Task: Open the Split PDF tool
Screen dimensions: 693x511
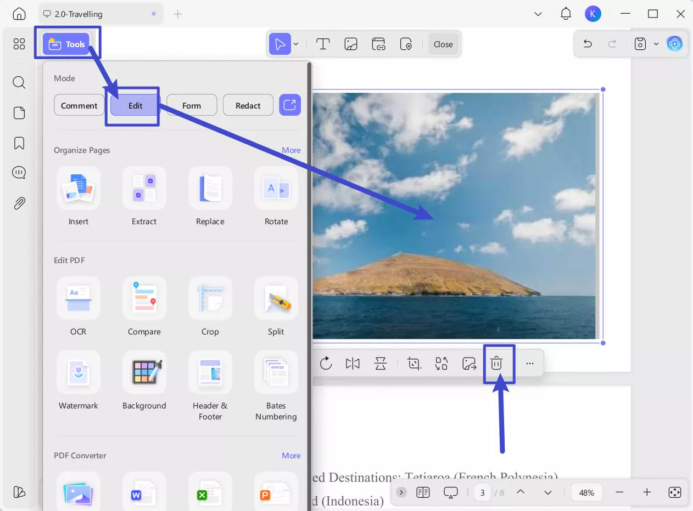Action: pyautogui.click(x=276, y=299)
